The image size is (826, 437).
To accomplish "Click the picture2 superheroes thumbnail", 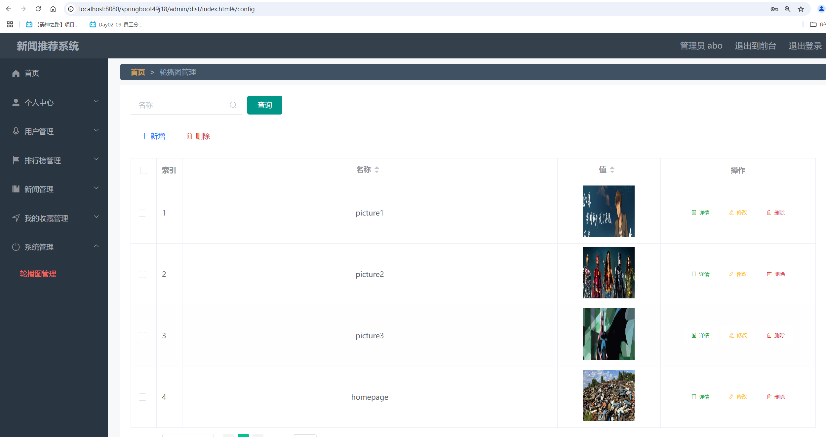I will tap(609, 273).
